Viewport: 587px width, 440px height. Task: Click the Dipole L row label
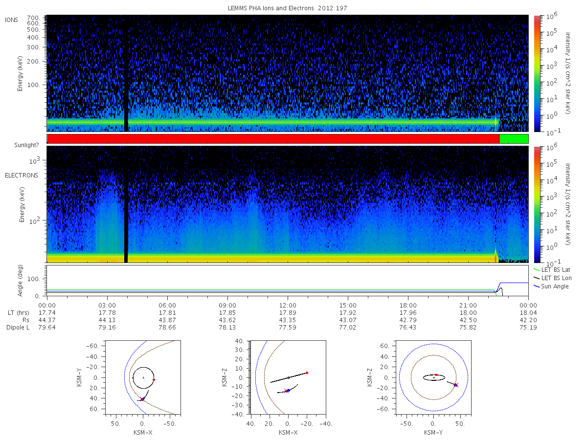[18, 328]
